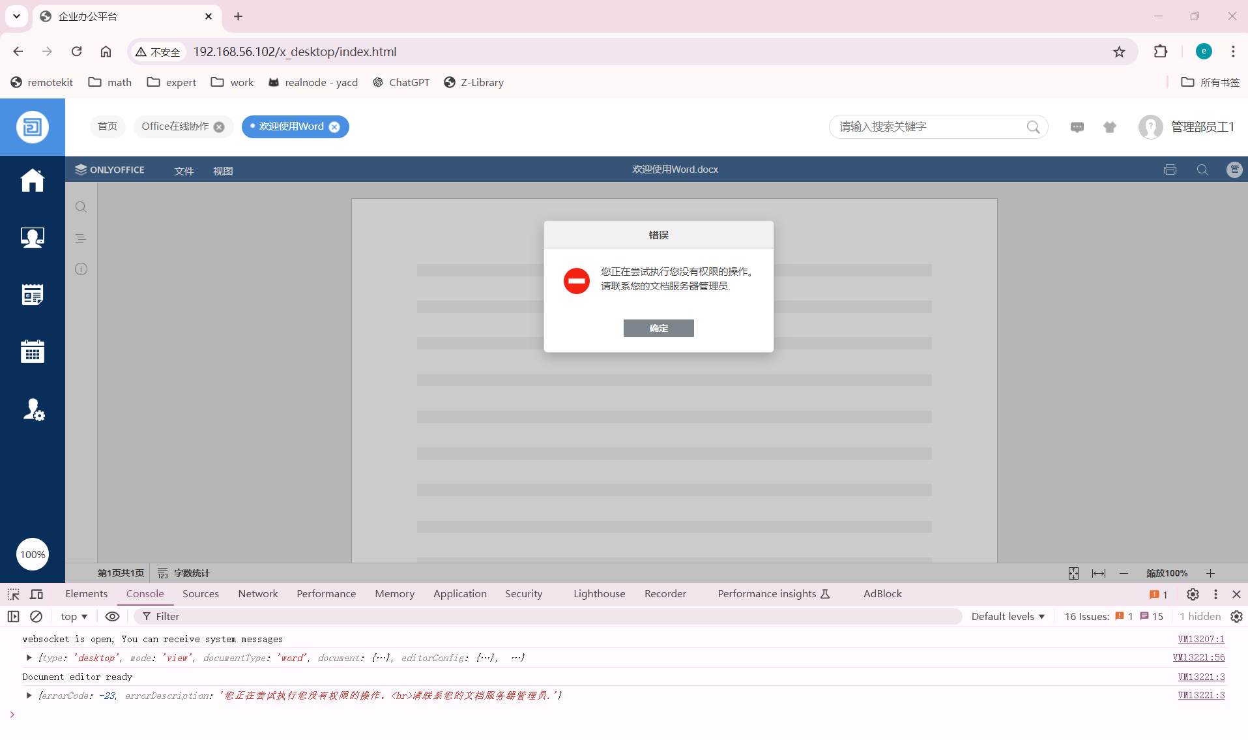Open the document info icon
This screenshot has width=1248, height=740.
81,269
